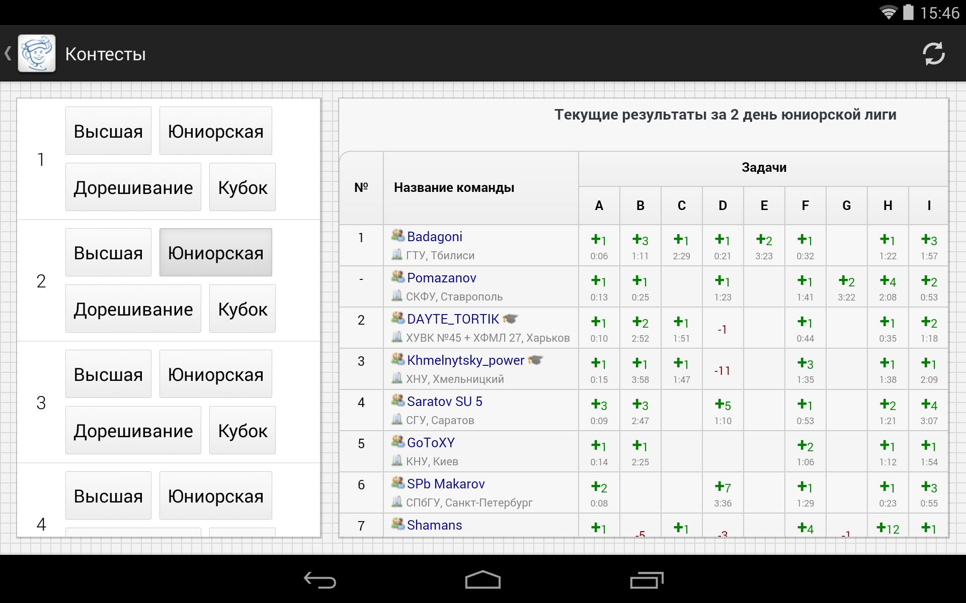The height and width of the screenshot is (603, 966).
Task: Open Высшая league for day 4
Action: (x=108, y=495)
